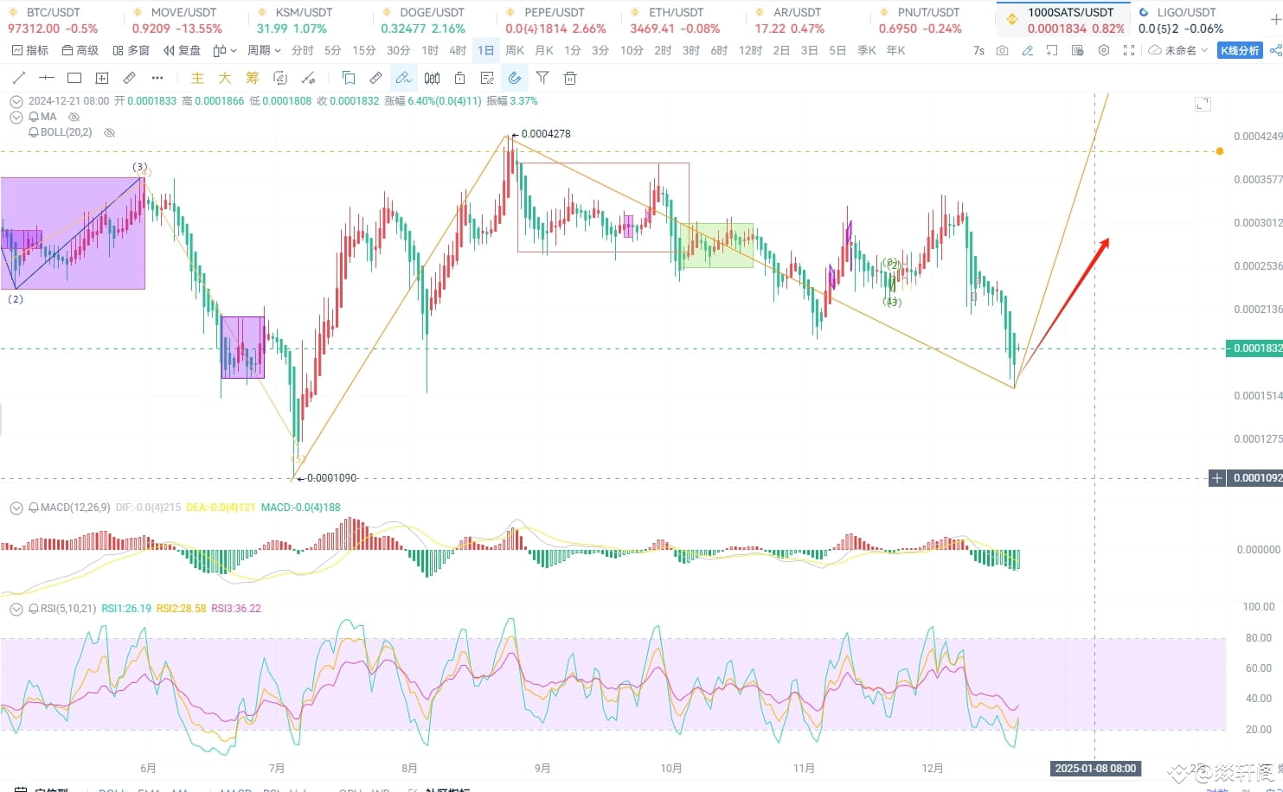Collapse the MACD(12,26,9) indicator section
Image resolution: width=1283 pixels, height=792 pixels.
click(16, 508)
